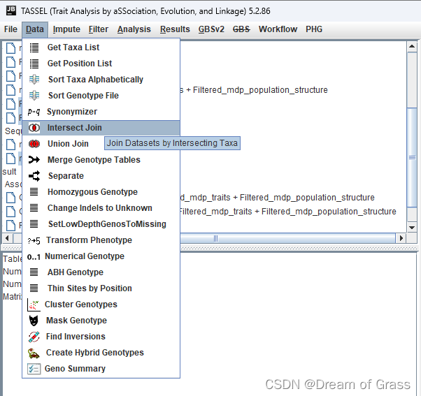Screen dimensions: 421x396
Task: Open the GBSv2 menu
Action: (x=211, y=29)
